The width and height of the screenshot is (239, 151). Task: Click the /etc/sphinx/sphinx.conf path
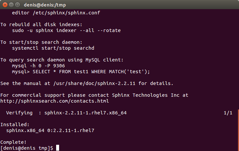click(x=66, y=13)
